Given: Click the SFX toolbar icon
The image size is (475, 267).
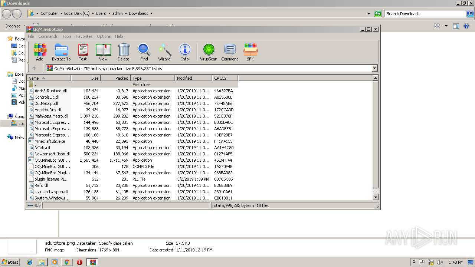Looking at the screenshot, I should (250, 52).
